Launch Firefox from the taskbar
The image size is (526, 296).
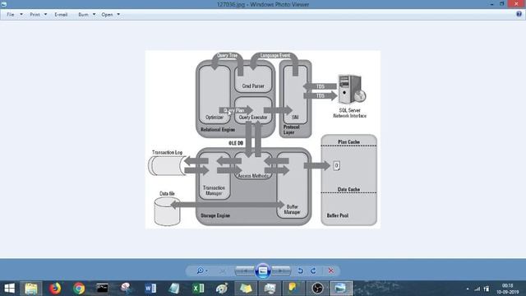coord(55,289)
